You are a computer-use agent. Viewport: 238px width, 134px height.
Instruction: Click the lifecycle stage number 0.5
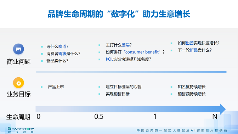(99, 117)
